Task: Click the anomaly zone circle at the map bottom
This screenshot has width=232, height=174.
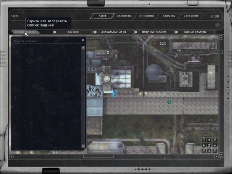Action: pos(116,146)
